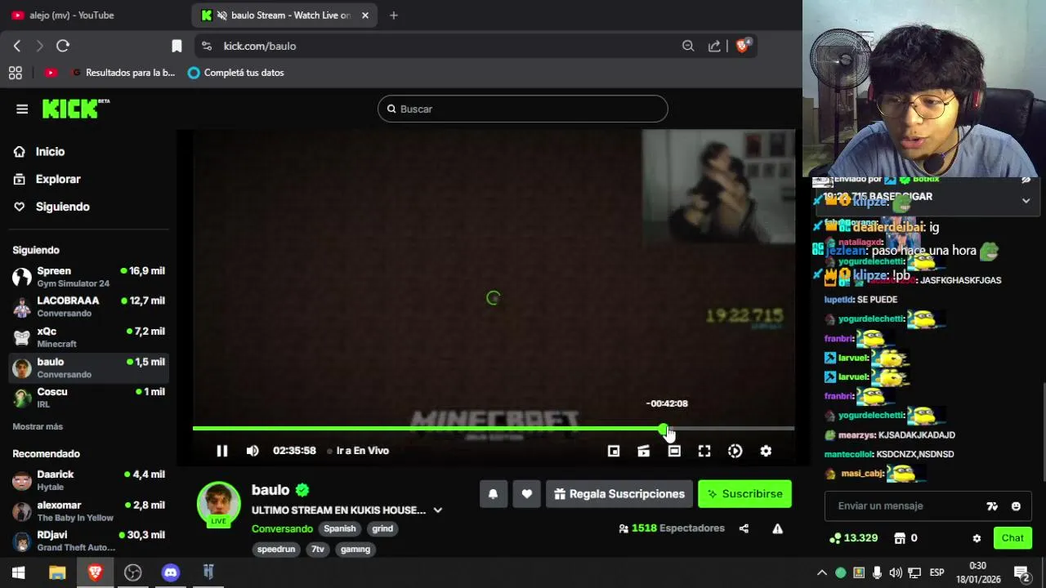
Task: Expand Mostrar más in followed list
Action: (38, 426)
